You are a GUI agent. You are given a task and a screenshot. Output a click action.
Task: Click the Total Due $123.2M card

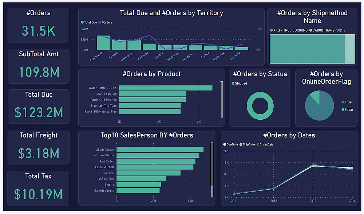pyautogui.click(x=39, y=106)
